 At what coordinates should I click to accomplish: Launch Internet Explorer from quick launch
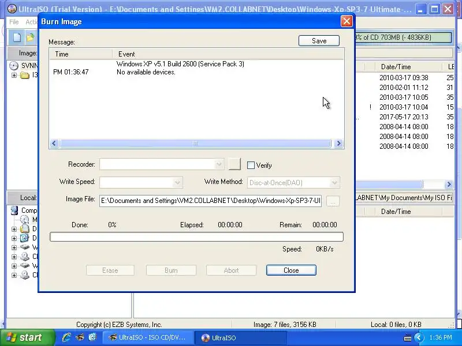(x=66, y=337)
